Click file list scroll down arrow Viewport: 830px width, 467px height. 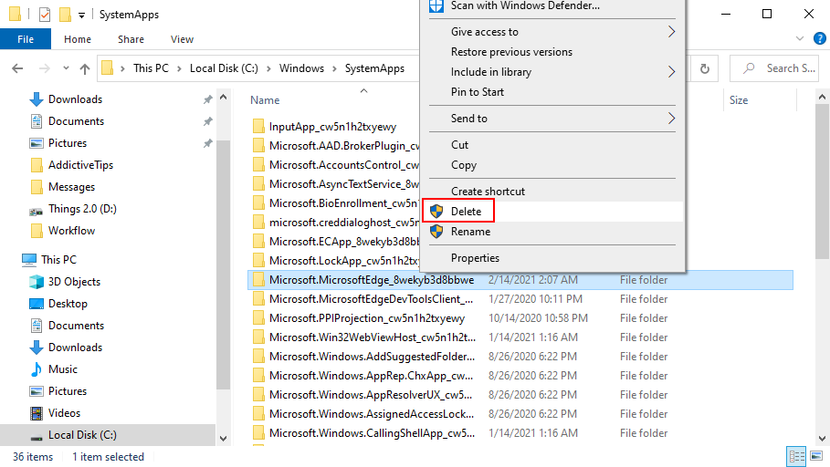[822, 439]
